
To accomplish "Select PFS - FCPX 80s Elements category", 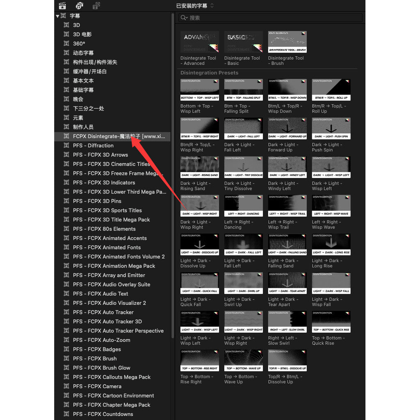I will pyautogui.click(x=112, y=229).
